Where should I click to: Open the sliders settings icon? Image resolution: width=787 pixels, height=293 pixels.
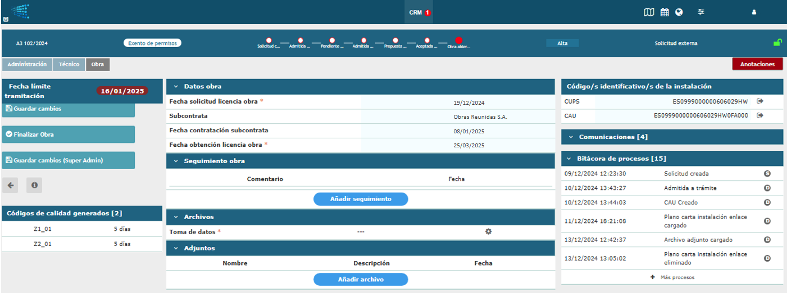coord(701,12)
